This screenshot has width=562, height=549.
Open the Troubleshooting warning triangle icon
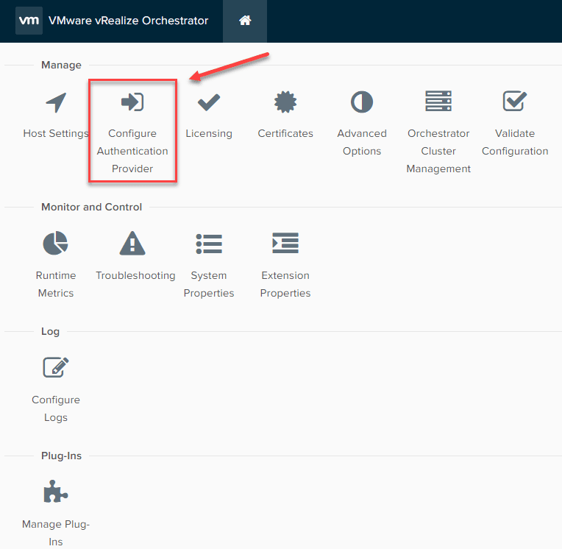click(x=132, y=243)
